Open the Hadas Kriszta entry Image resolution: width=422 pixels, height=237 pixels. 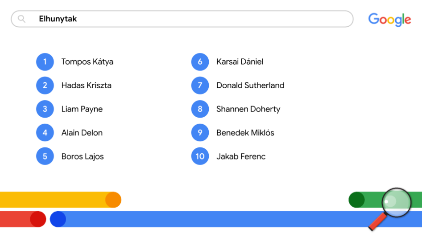click(x=87, y=86)
